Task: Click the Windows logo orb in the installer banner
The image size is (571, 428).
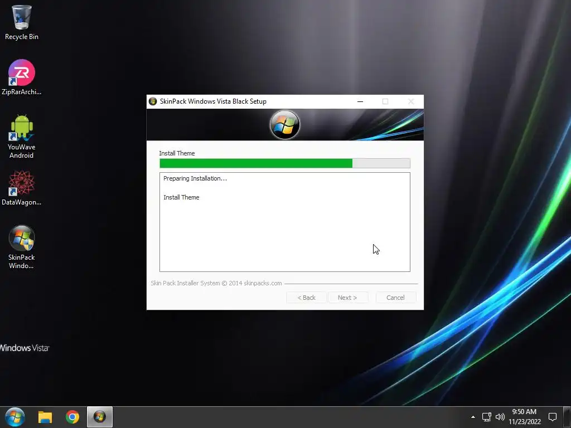Action: click(x=285, y=124)
